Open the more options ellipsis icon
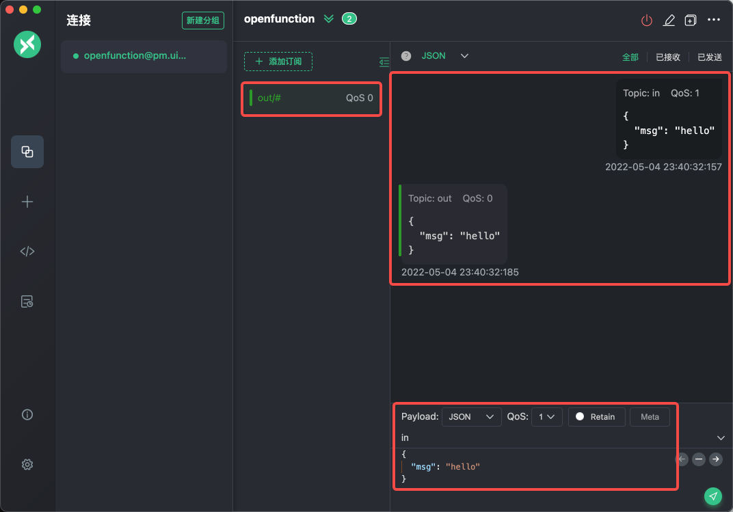This screenshot has height=512, width=733. click(x=713, y=20)
